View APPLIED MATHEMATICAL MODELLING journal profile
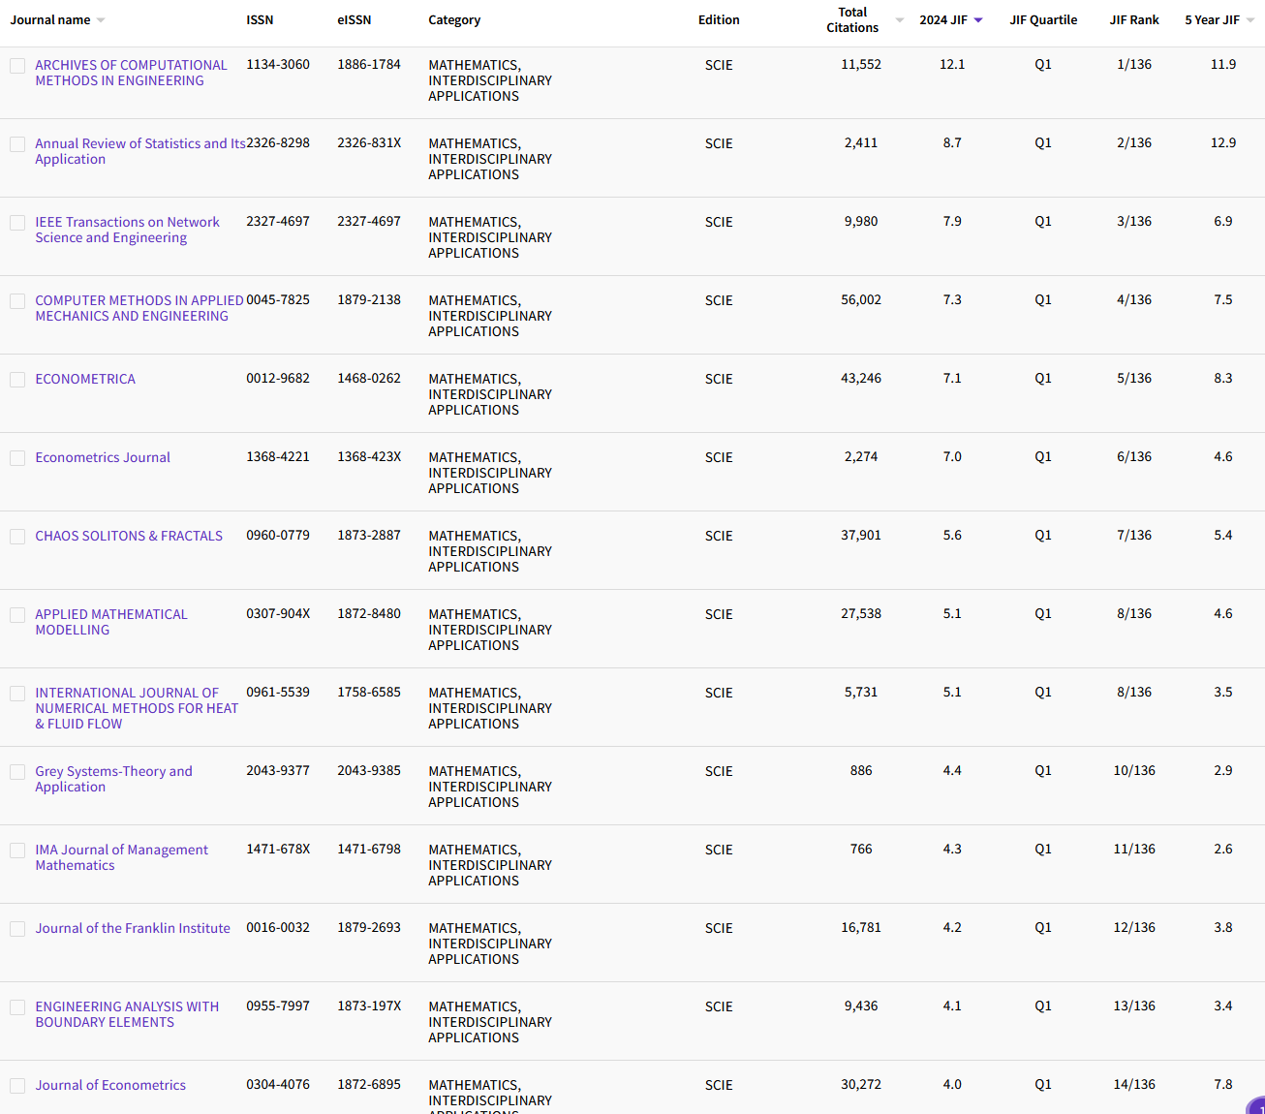This screenshot has width=1265, height=1114. pyautogui.click(x=111, y=622)
